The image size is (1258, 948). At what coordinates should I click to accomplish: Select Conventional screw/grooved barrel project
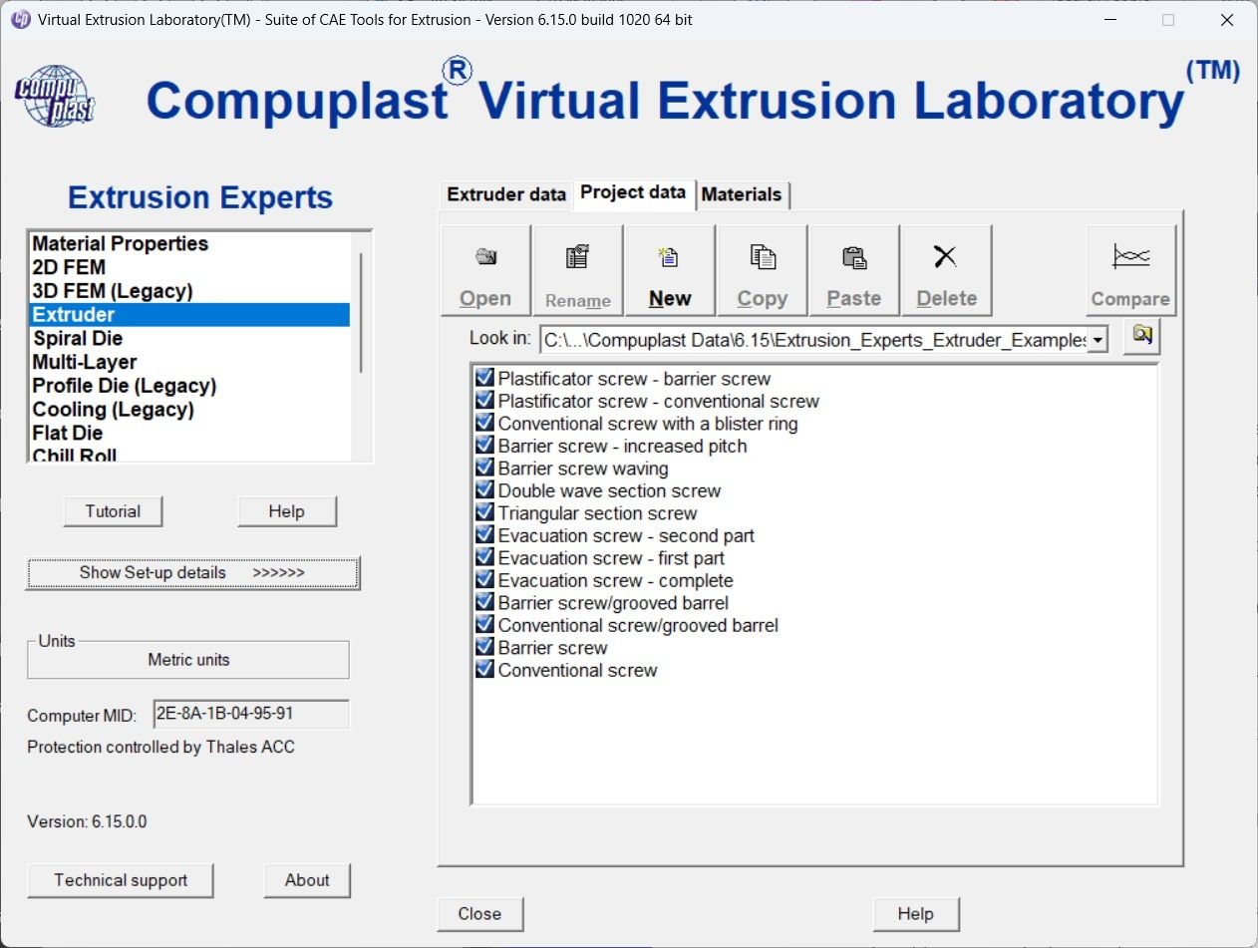point(638,625)
